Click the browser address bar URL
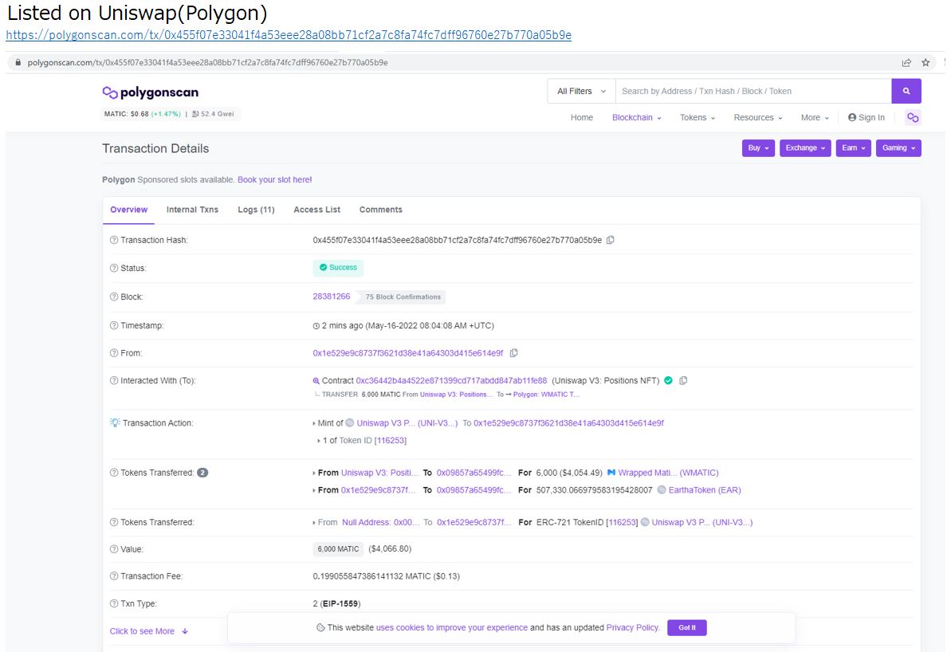The width and height of the screenshot is (951, 652). coord(207,62)
